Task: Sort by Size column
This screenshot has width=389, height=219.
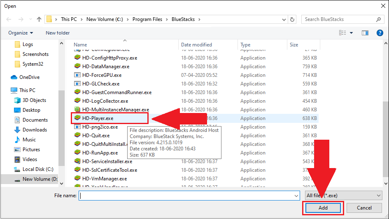Action: (294, 45)
